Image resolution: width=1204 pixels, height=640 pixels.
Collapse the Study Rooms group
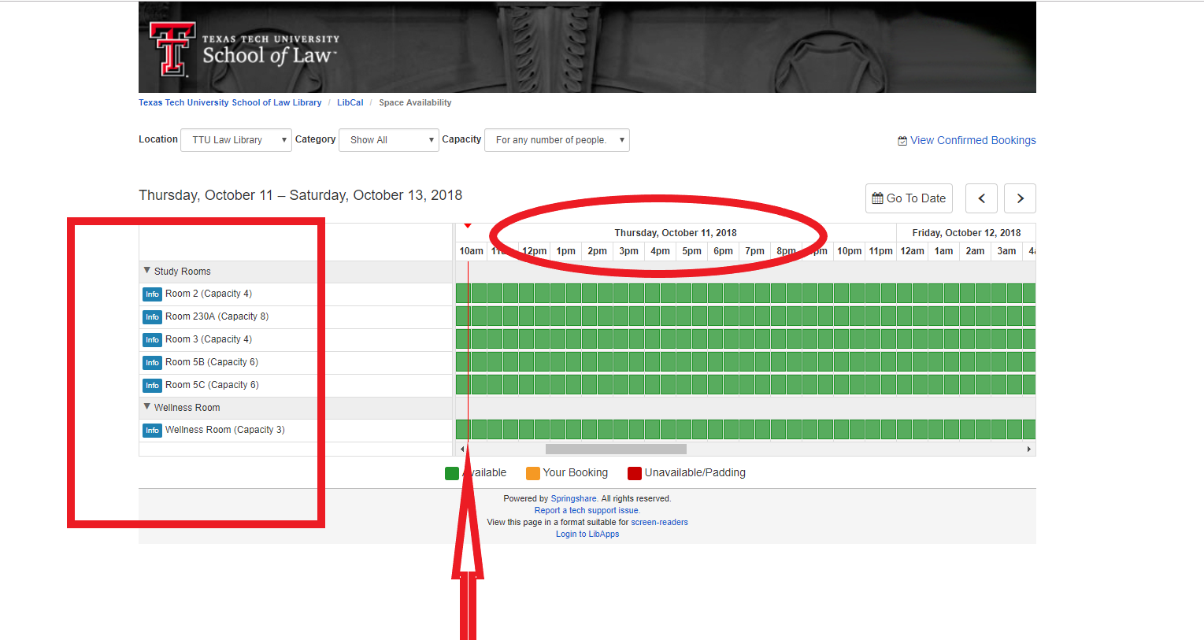(147, 271)
